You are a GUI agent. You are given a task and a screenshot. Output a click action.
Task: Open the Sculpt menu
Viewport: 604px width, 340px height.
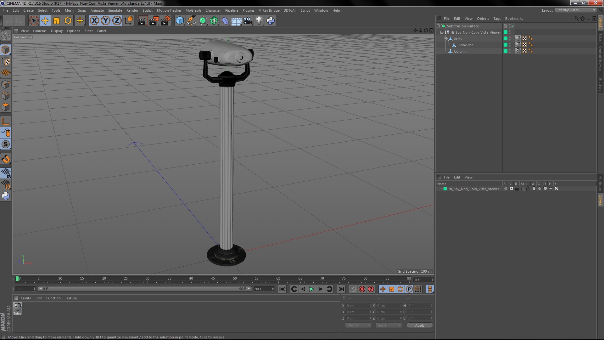(x=148, y=10)
